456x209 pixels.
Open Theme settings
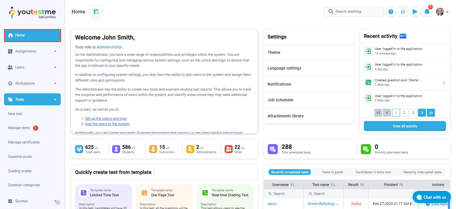[309, 53]
